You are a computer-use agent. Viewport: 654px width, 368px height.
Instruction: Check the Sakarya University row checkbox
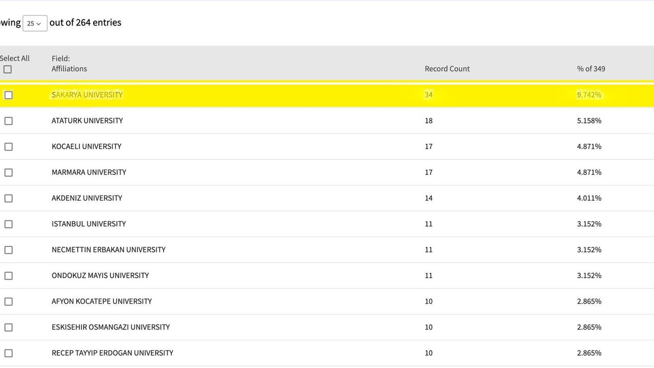pyautogui.click(x=8, y=95)
